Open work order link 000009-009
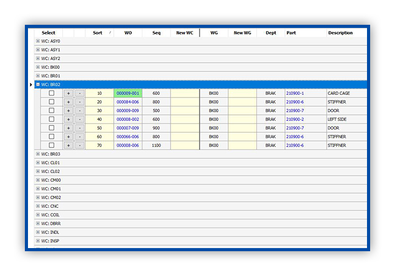Image resolution: width=395 pixels, height=276 pixels. coord(128,110)
